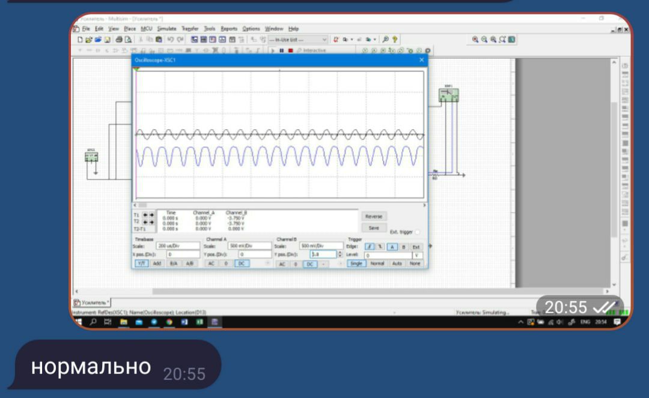Click the Timebase X pos. (Div) field
Image resolution: width=649 pixels, height=398 pixels.
tap(183, 255)
